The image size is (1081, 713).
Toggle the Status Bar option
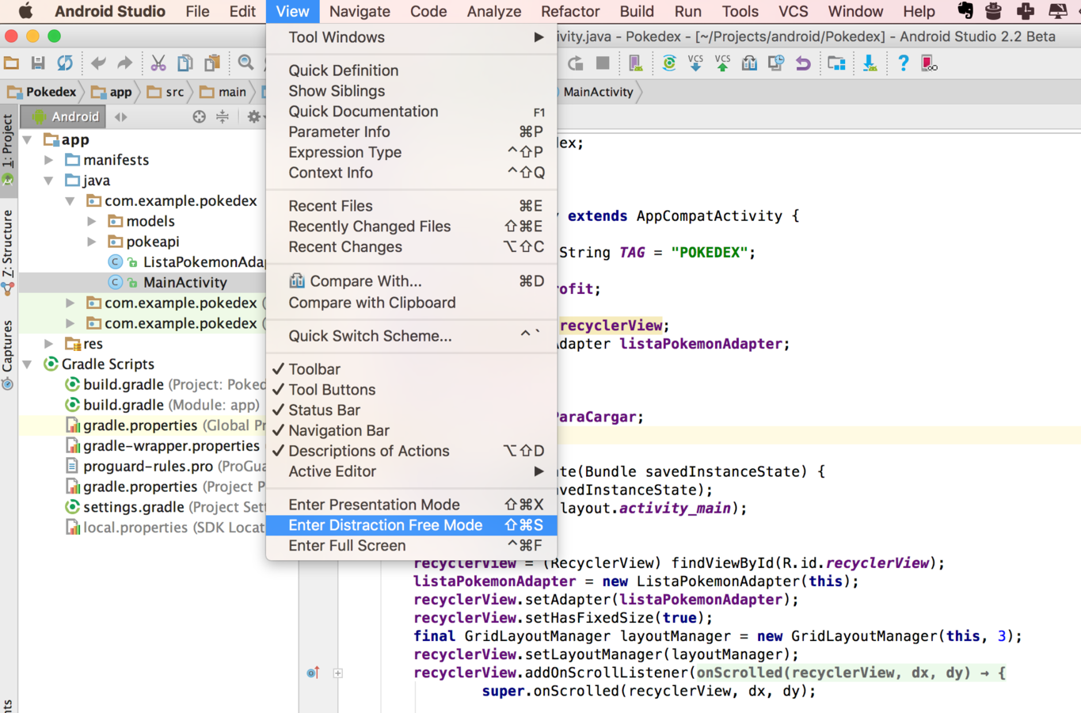[412, 410]
